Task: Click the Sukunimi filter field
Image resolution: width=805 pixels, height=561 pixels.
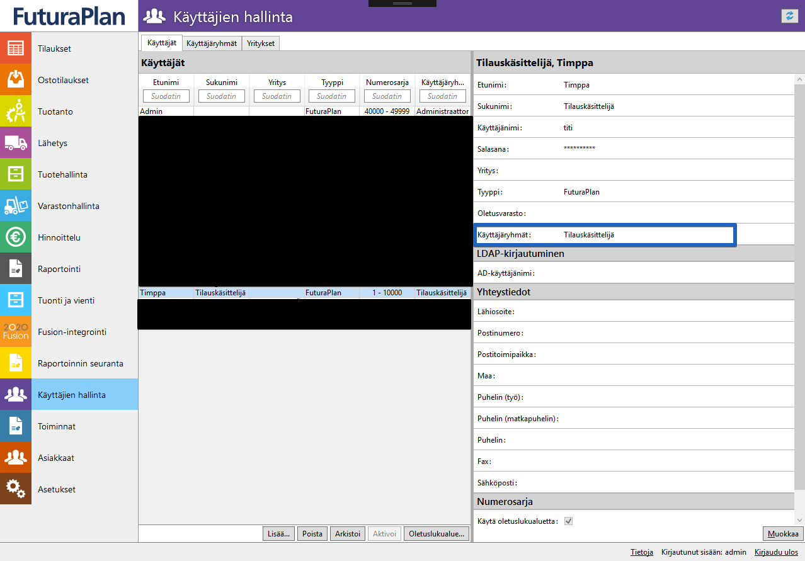Action: pos(222,96)
